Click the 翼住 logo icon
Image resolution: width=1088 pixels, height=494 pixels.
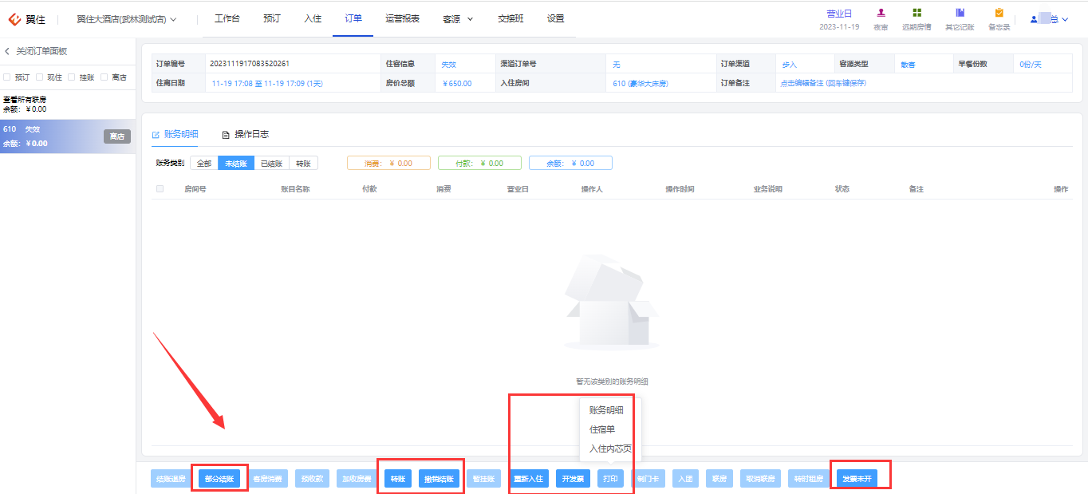click(14, 19)
